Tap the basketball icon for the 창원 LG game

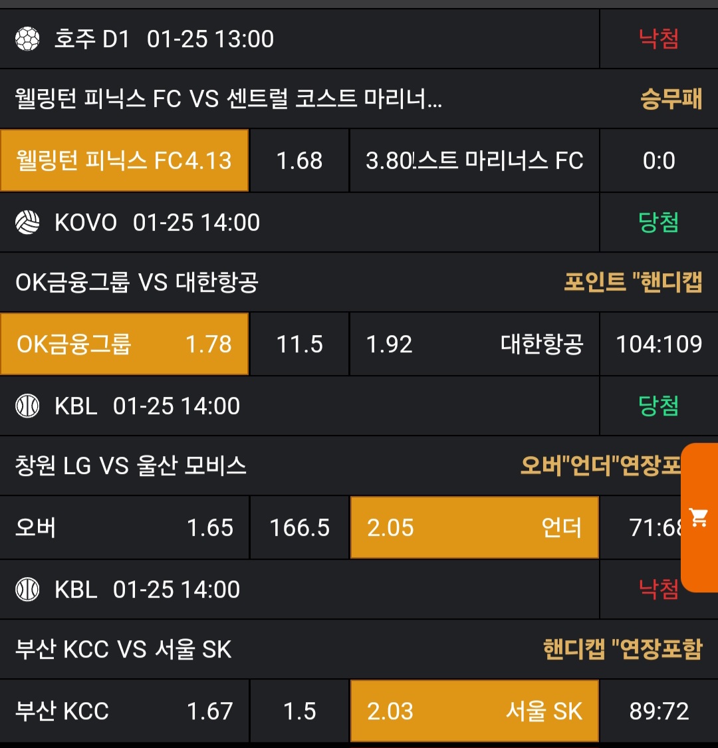point(28,406)
